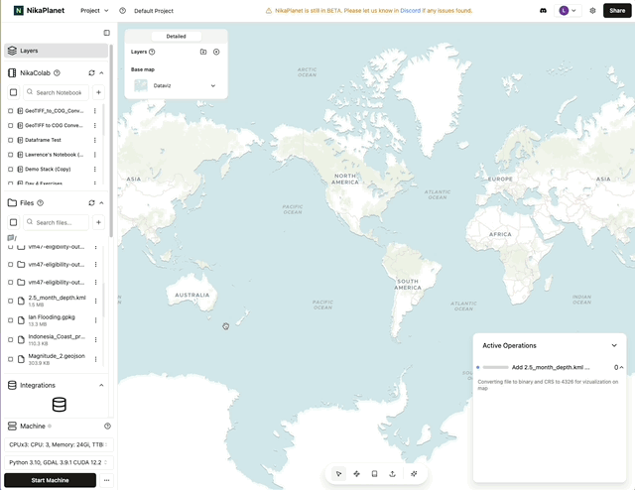The height and width of the screenshot is (490, 635).
Task: Click the help icon next to Default Project
Action: (123, 11)
